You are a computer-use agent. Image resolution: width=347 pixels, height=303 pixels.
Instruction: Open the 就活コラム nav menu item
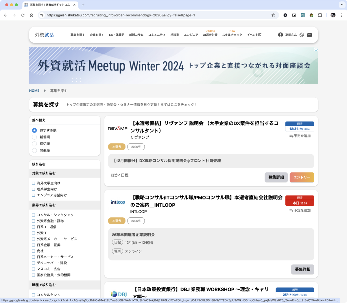pos(136,35)
